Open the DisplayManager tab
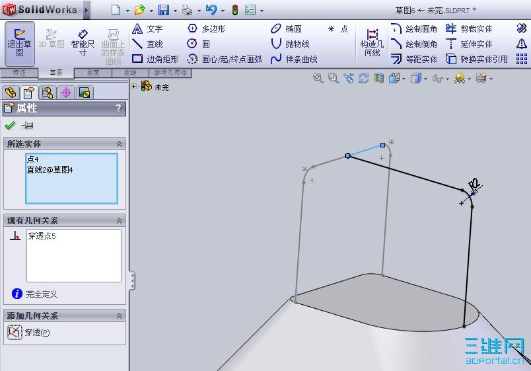 (85, 92)
